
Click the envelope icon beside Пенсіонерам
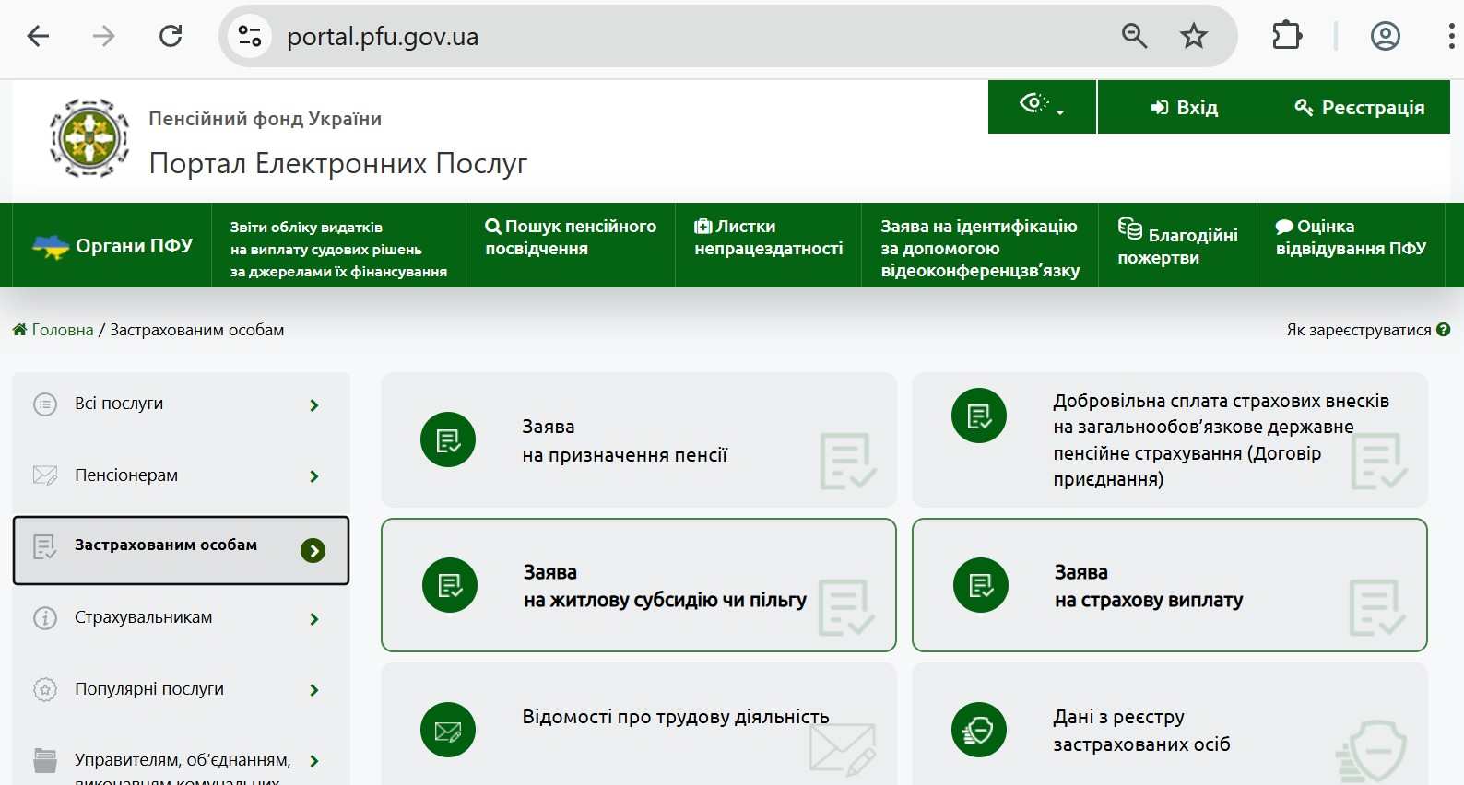click(x=45, y=475)
